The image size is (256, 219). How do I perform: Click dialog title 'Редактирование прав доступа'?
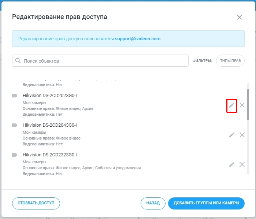tap(60, 17)
